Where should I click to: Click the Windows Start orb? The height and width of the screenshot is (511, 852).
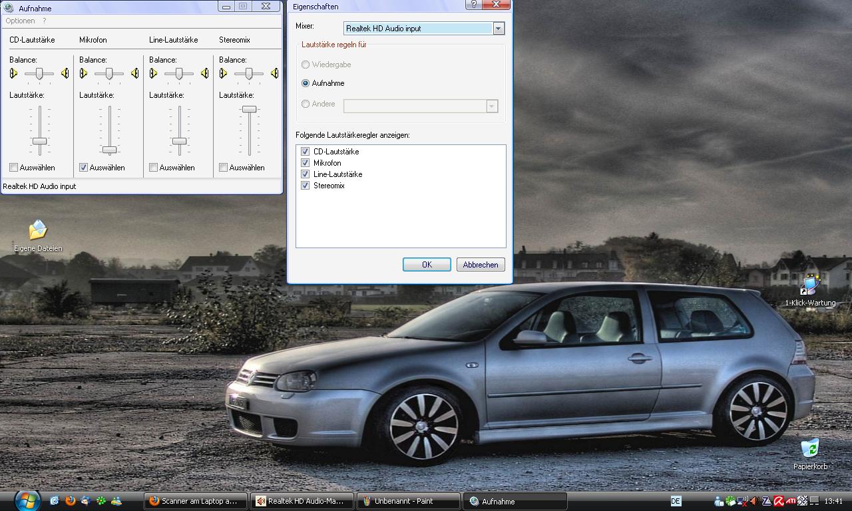27,500
